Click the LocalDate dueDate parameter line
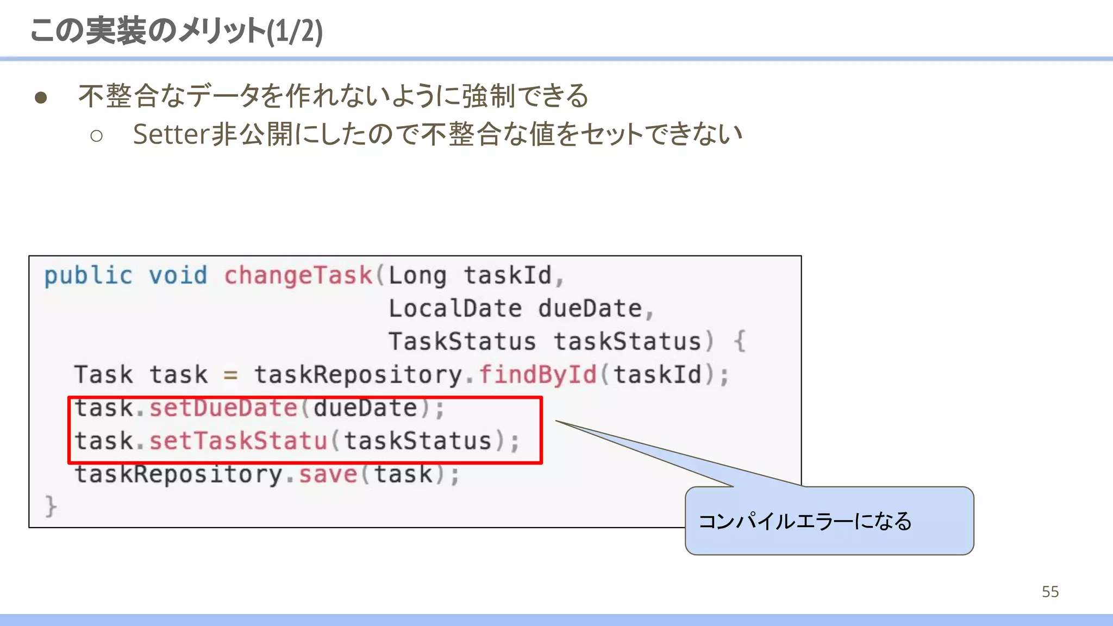 coord(520,309)
